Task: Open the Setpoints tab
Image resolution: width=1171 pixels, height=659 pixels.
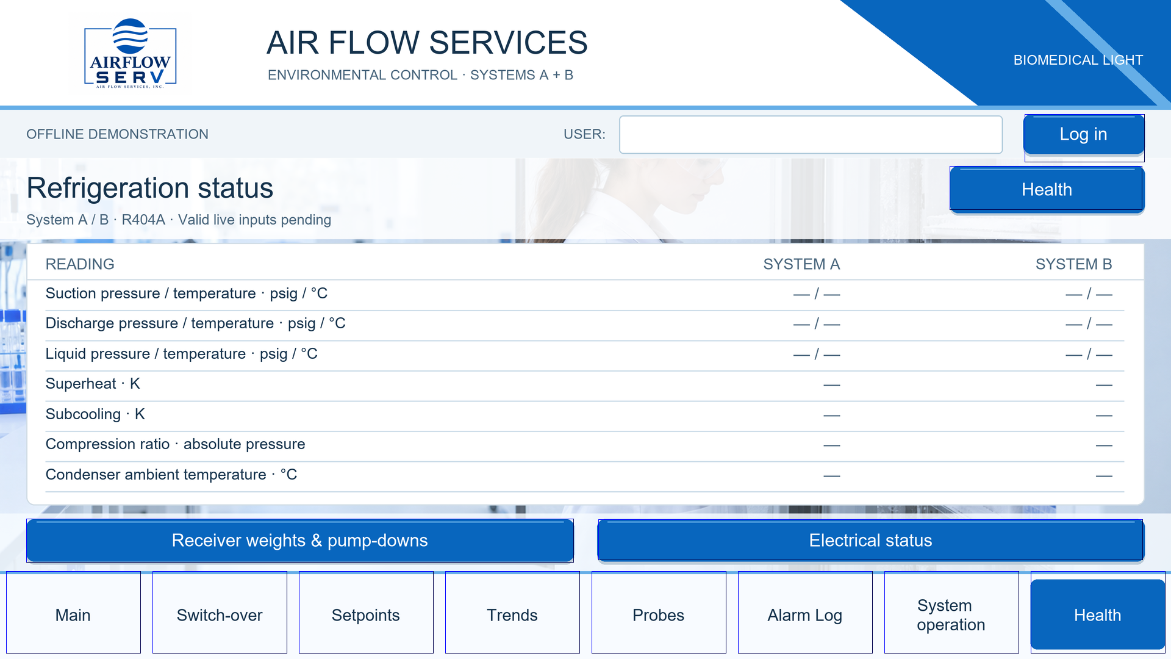Action: coord(366,613)
